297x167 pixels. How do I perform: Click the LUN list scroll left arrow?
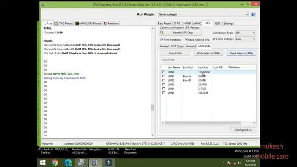pos(163,123)
